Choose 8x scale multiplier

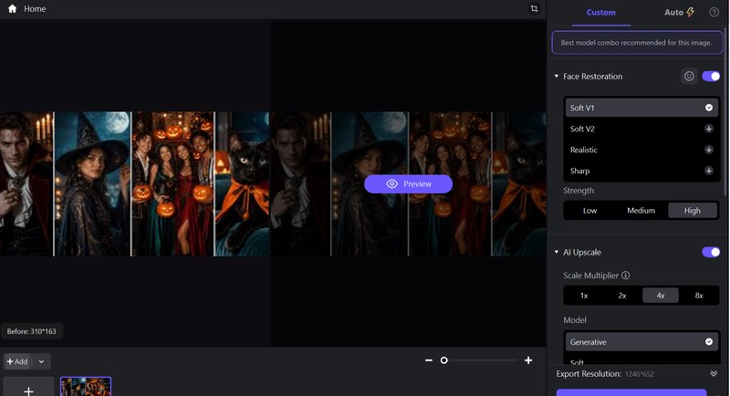coord(699,296)
